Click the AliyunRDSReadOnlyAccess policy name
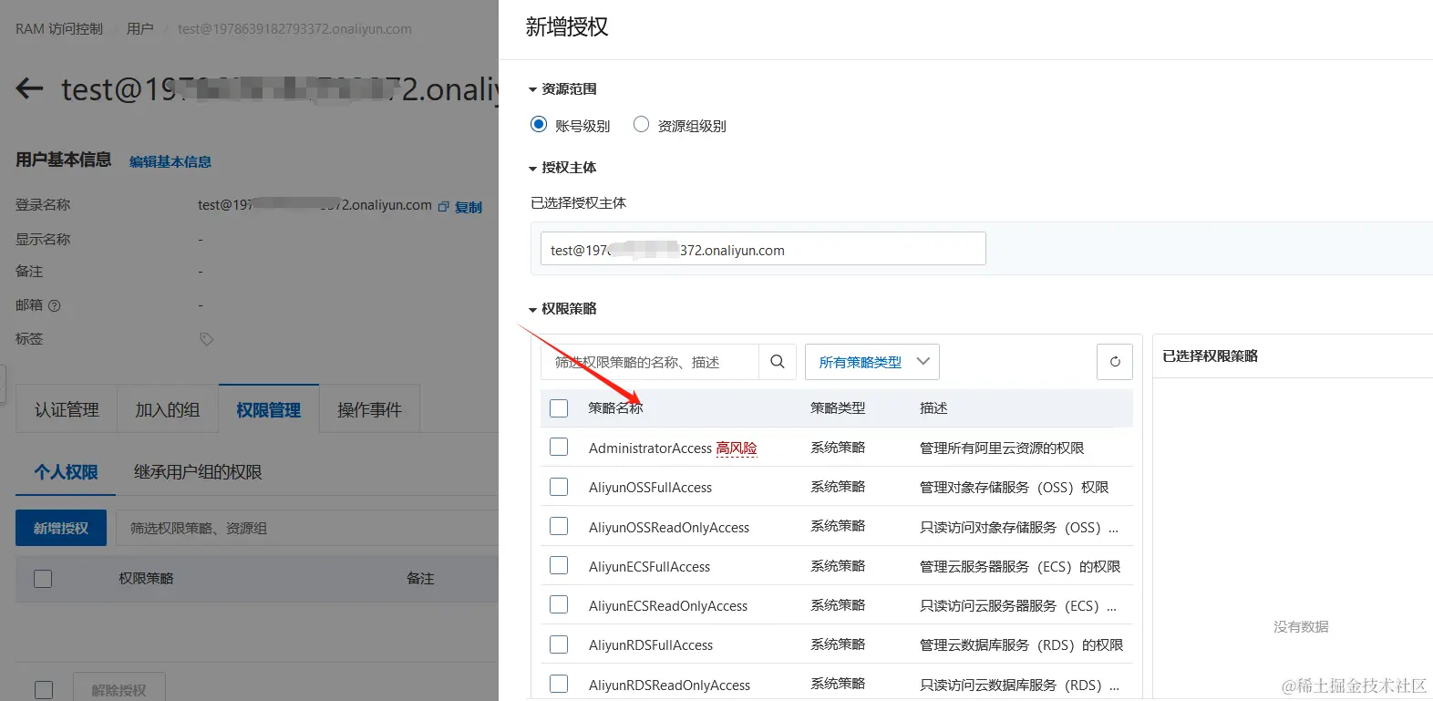 [669, 685]
